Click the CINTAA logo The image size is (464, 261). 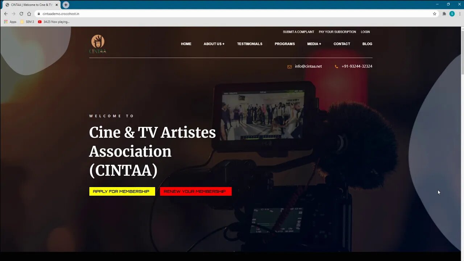tap(98, 44)
